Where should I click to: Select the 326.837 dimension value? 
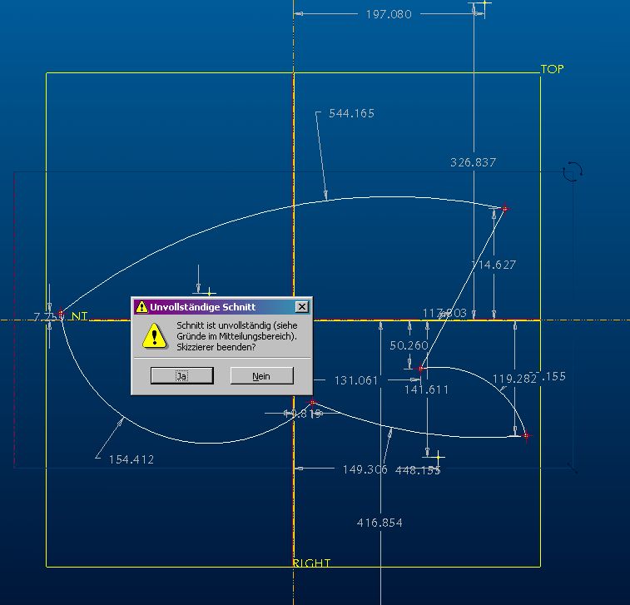tap(473, 162)
